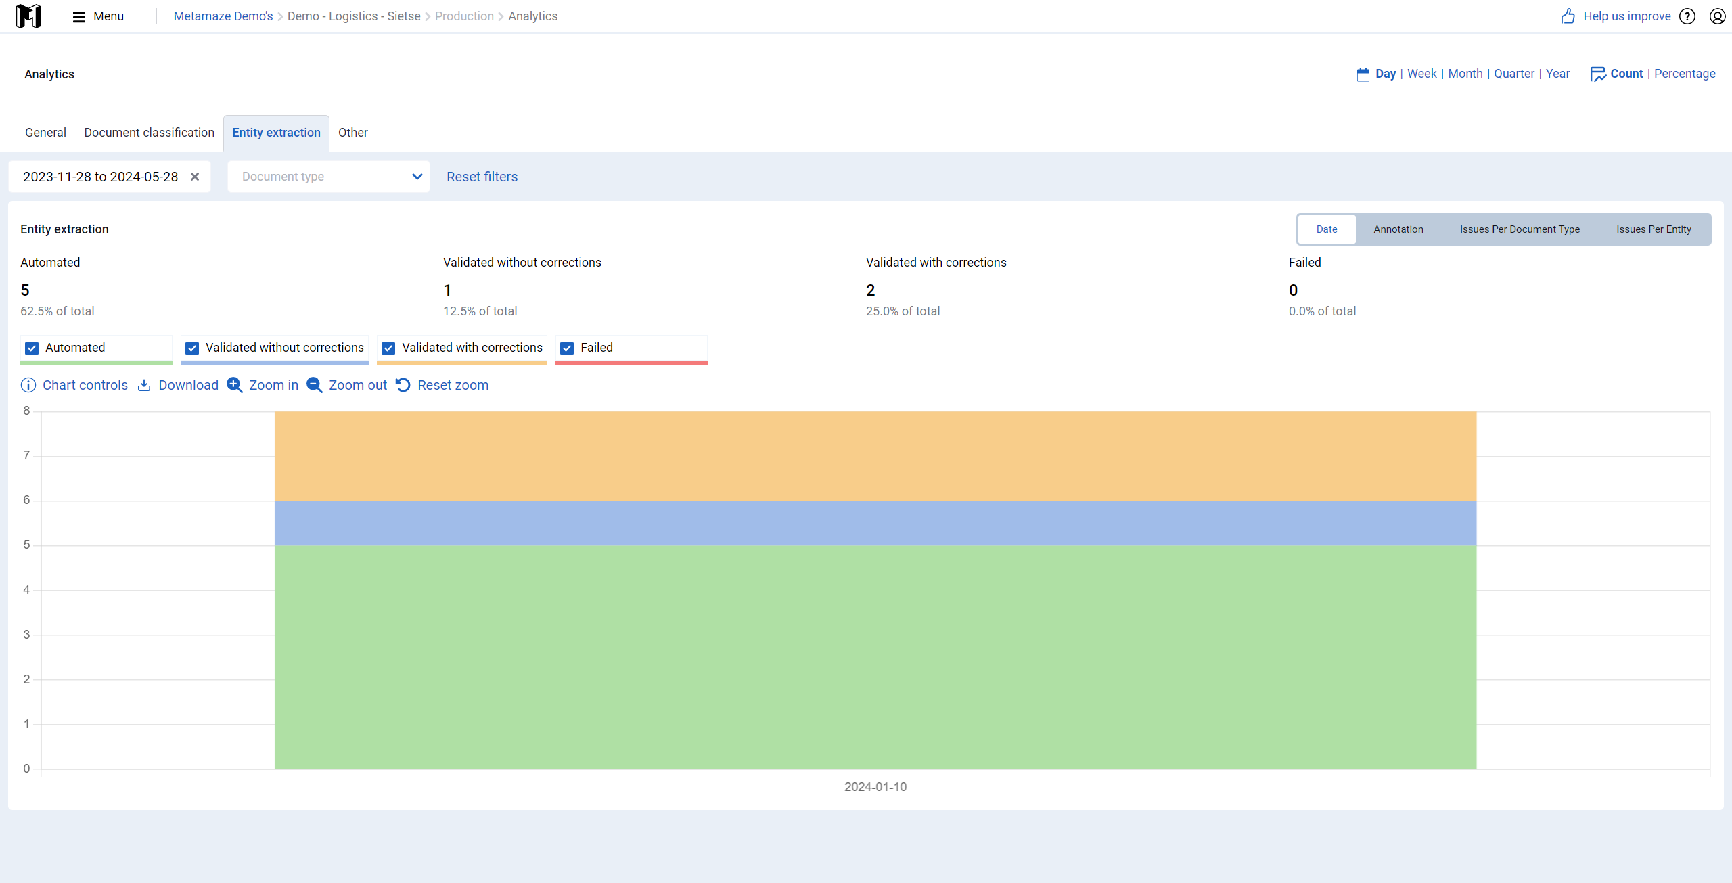
Task: Open the user account profile icon
Action: 1717,16
